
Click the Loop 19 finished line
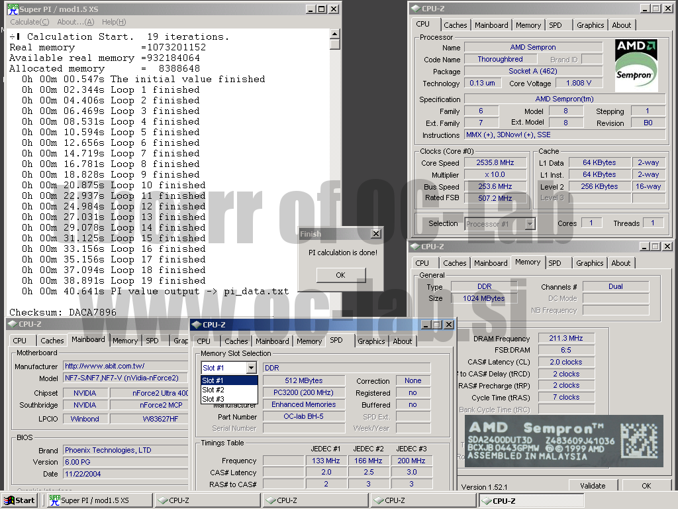(x=113, y=280)
